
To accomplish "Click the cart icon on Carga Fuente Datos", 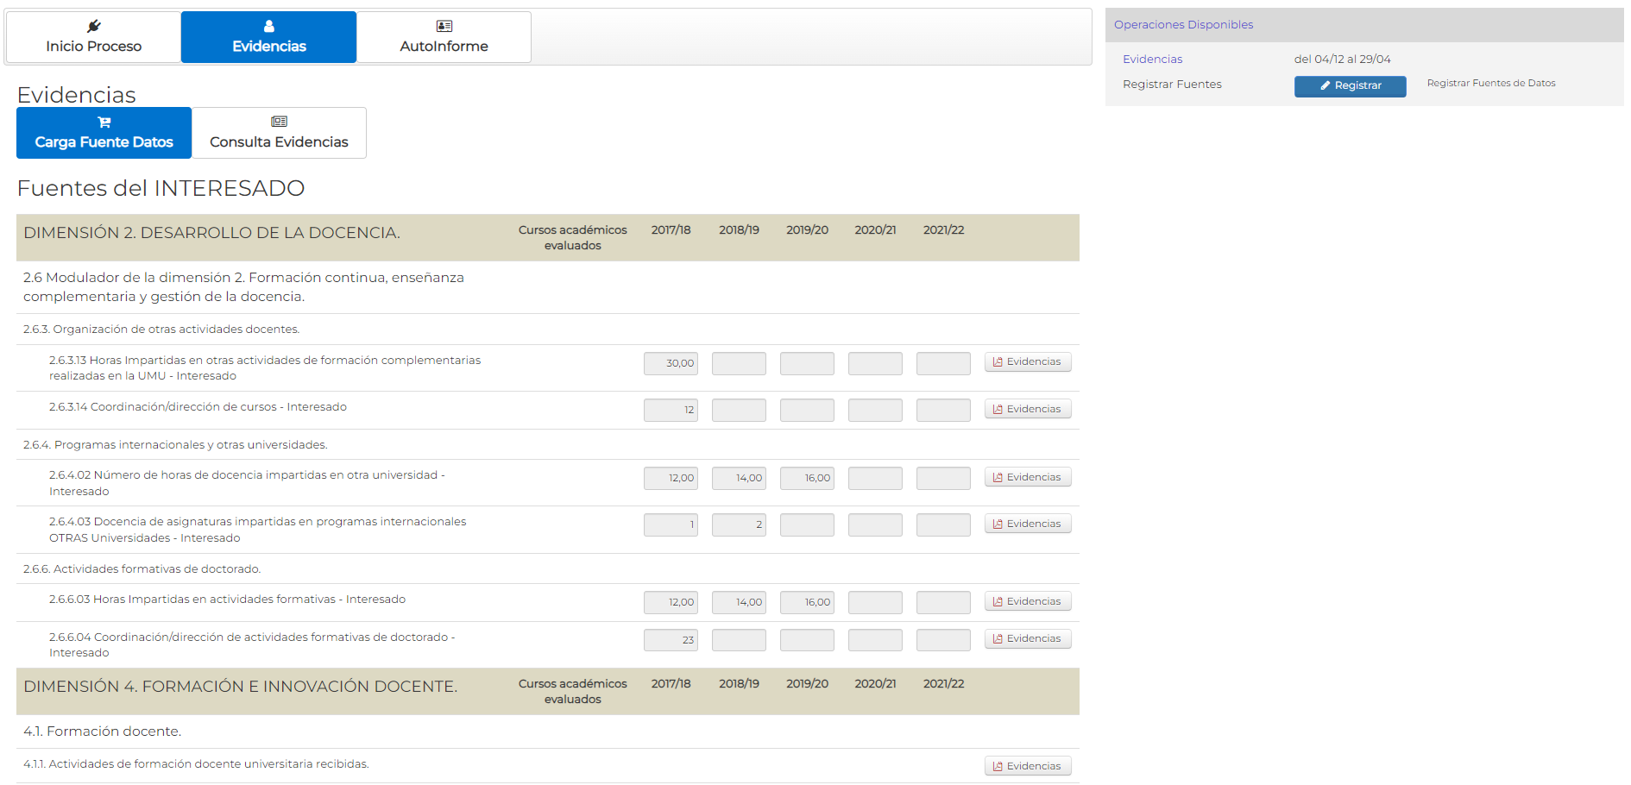I will tap(104, 122).
